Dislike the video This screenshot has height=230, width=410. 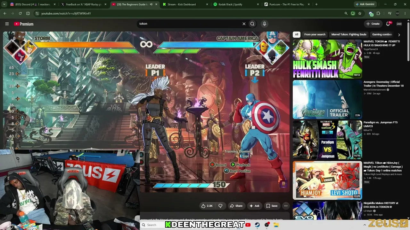tap(220, 206)
